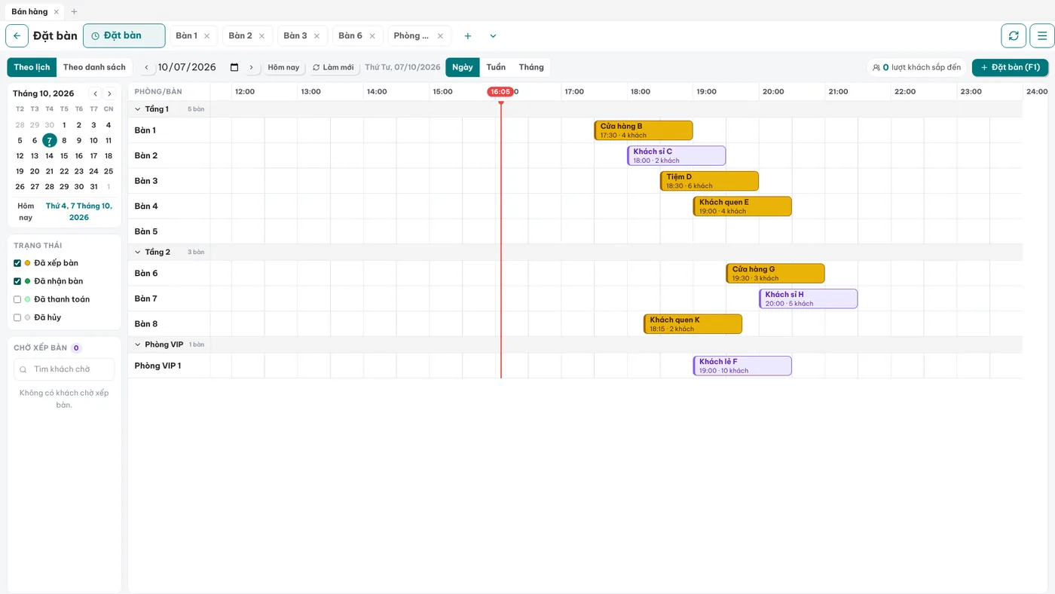Close the Bàn 2 tab
1055x594 pixels.
click(261, 35)
